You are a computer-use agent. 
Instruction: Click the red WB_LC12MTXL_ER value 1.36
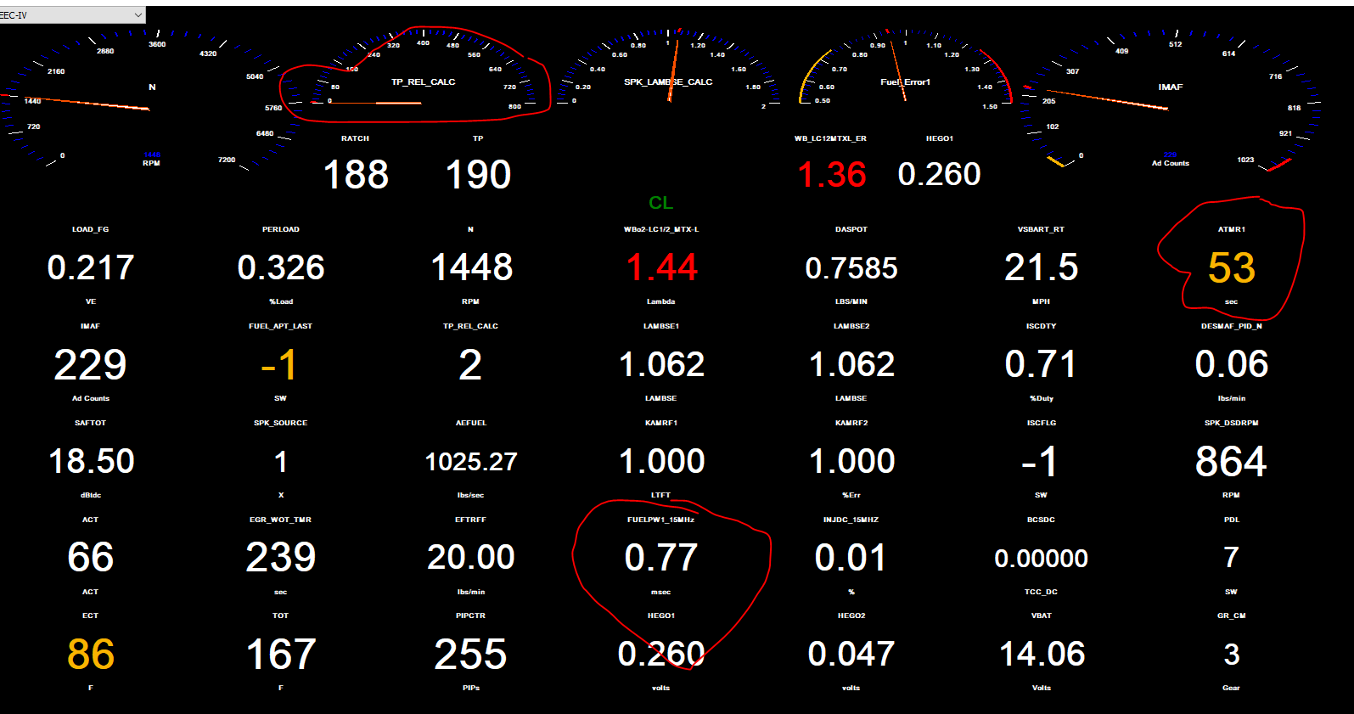tap(831, 175)
